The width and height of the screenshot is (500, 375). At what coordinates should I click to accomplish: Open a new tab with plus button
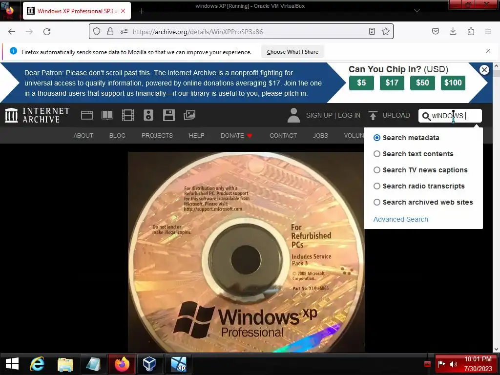(x=142, y=11)
